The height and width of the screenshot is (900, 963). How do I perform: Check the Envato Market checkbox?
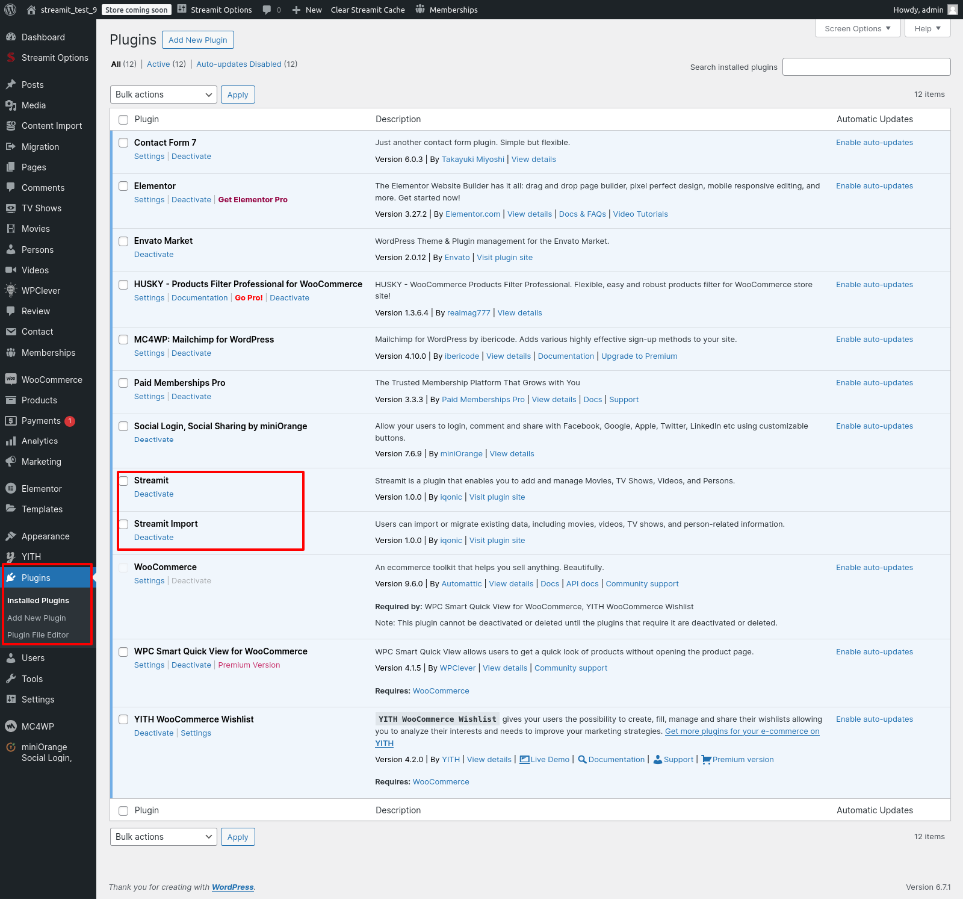pyautogui.click(x=123, y=241)
